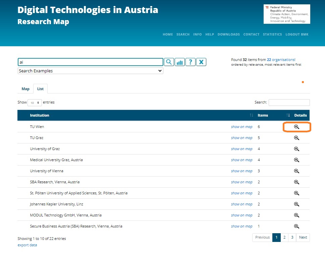Open INFO navigation item

198,35
